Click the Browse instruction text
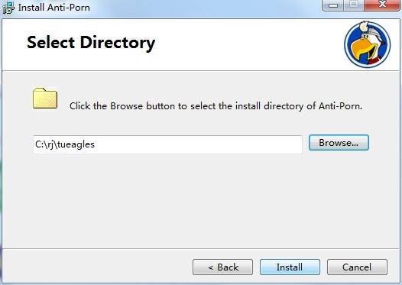The width and height of the screenshot is (402, 285). 216,106
